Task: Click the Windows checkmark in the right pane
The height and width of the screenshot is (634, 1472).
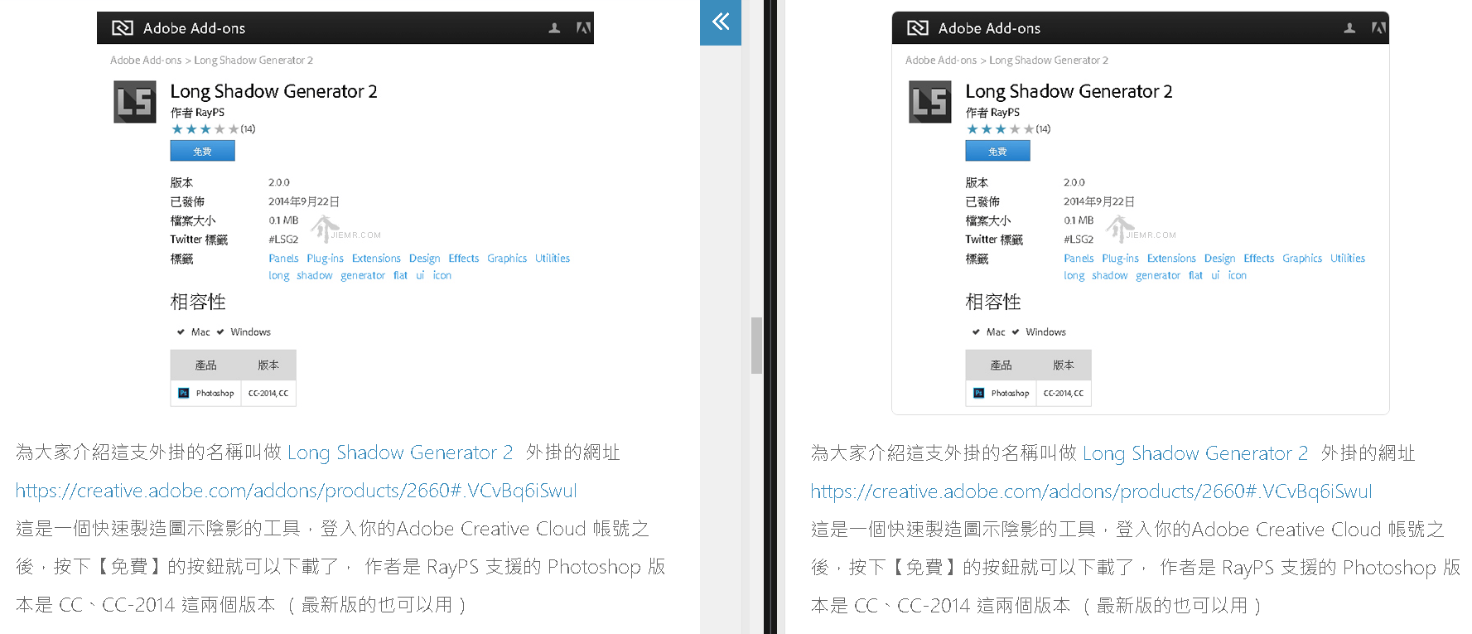Action: click(x=1016, y=332)
